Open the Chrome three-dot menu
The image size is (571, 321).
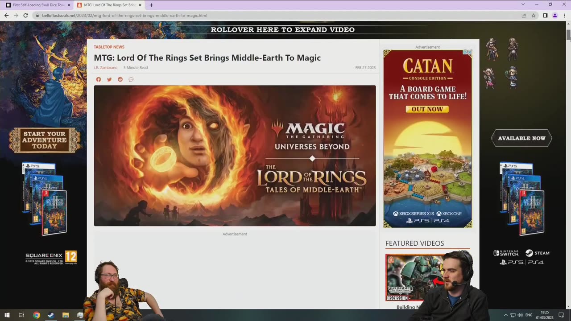564,16
